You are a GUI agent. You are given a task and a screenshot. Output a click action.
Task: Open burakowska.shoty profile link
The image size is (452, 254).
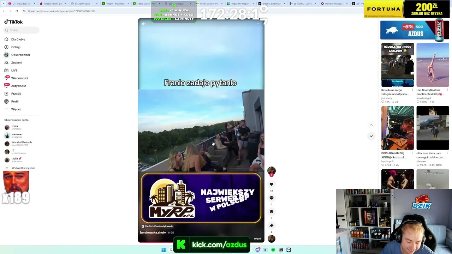153,233
